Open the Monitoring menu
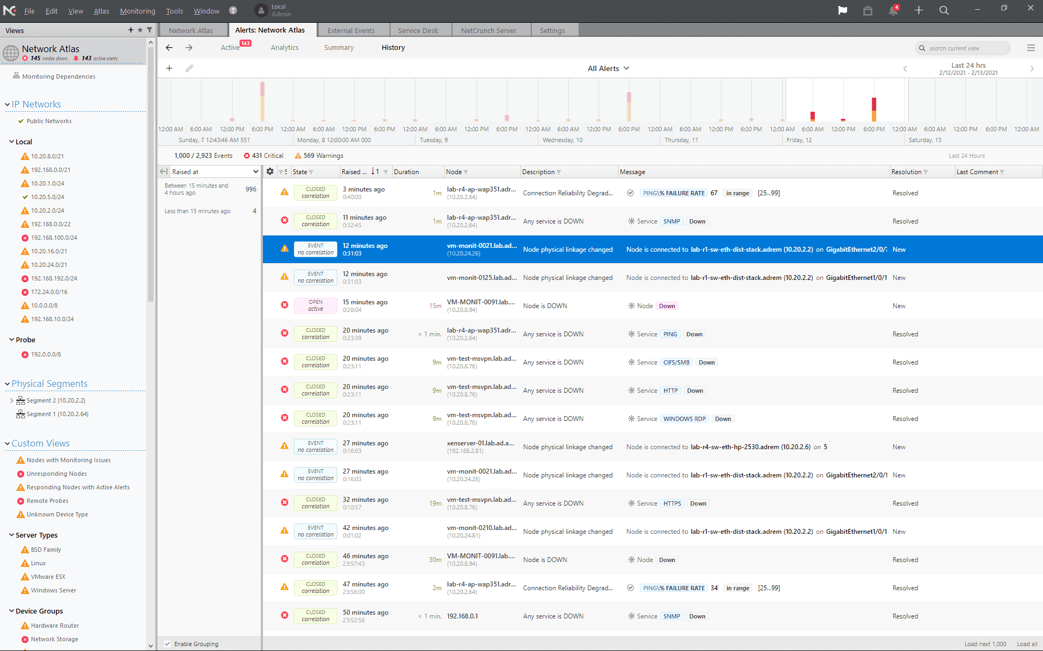 (x=137, y=11)
